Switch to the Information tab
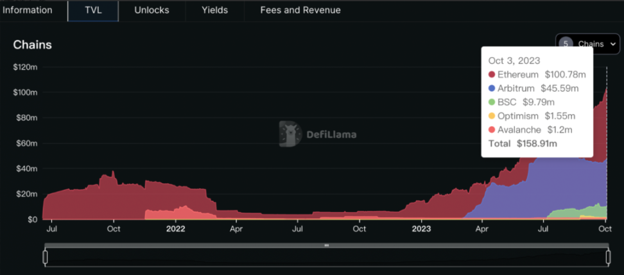The height and width of the screenshot is (275, 624). (x=28, y=10)
